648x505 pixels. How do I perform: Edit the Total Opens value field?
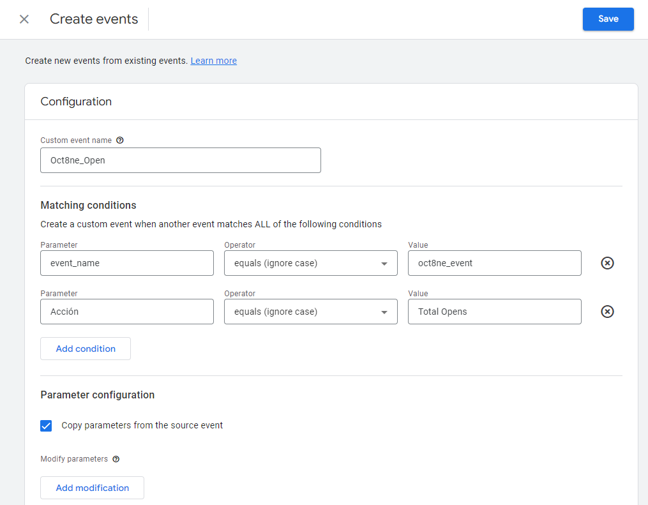coord(495,312)
